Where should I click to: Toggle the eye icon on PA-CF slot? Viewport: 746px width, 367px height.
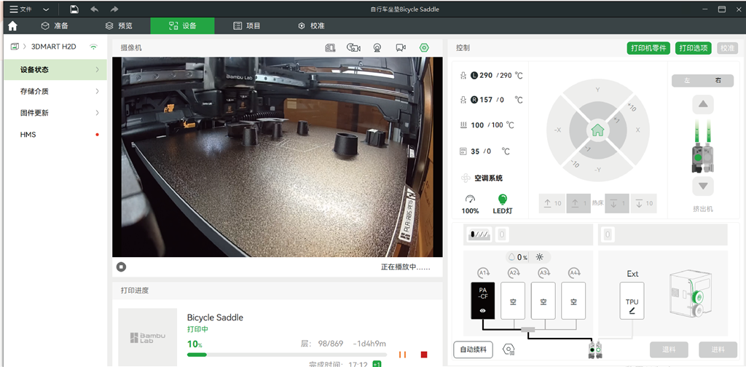click(482, 310)
